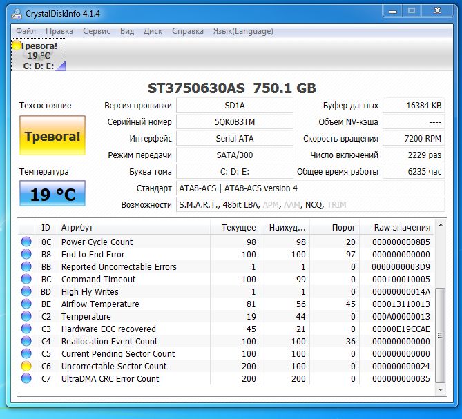
Task: Click the power on count field 2229 раз
Action: coord(414,155)
